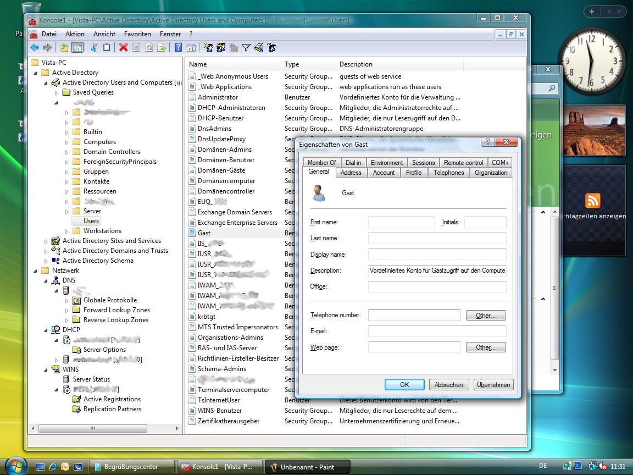Toggle the Show/Hide Console Tree icon
Image resolution: width=633 pixels, height=475 pixels.
77,48
